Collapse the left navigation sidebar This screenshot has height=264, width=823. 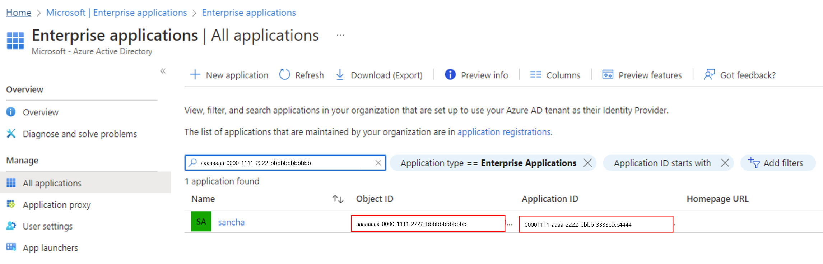[163, 71]
